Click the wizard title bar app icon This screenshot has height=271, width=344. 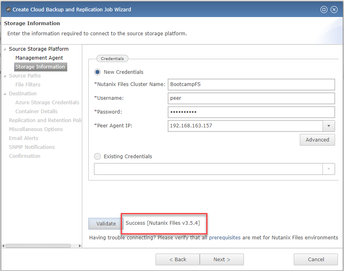[x=9, y=9]
